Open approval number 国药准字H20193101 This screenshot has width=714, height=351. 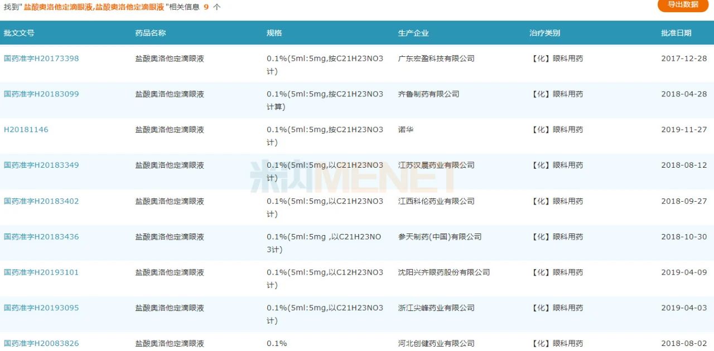pyautogui.click(x=41, y=272)
